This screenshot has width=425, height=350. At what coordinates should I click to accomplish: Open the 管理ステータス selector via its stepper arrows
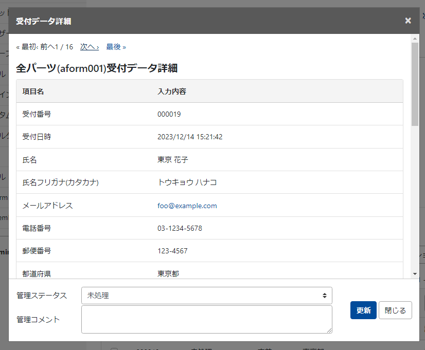325,296
